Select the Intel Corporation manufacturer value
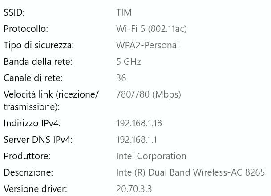The width and height of the screenshot is (271, 196). coord(151,156)
